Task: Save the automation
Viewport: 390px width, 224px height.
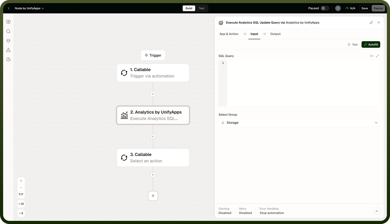Action: click(x=365, y=8)
